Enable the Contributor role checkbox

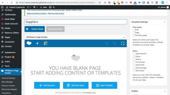tap(134, 62)
